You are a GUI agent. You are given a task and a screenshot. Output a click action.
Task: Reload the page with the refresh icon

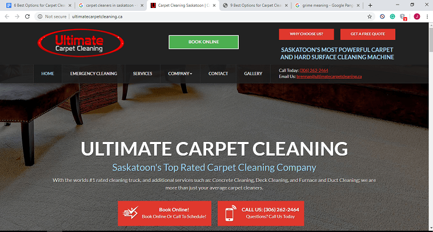[27, 17]
